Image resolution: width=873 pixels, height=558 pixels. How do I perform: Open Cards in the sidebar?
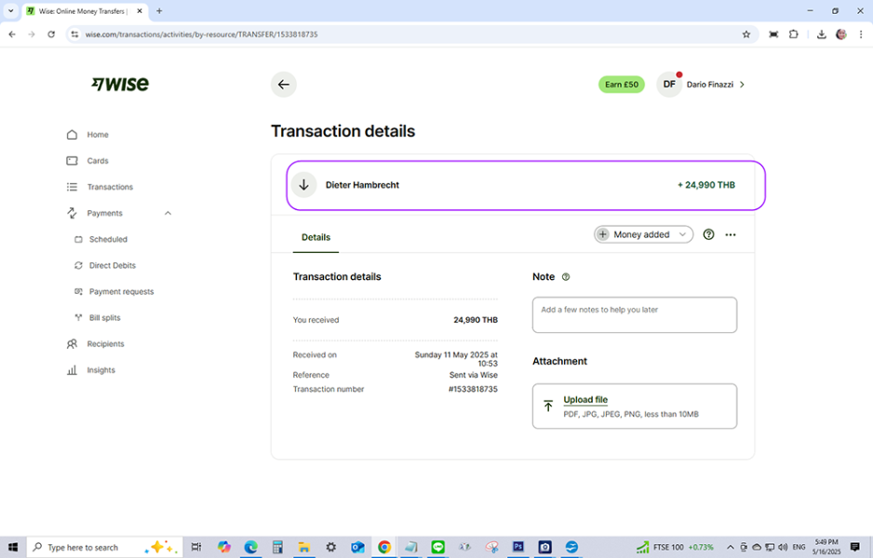[x=98, y=161]
